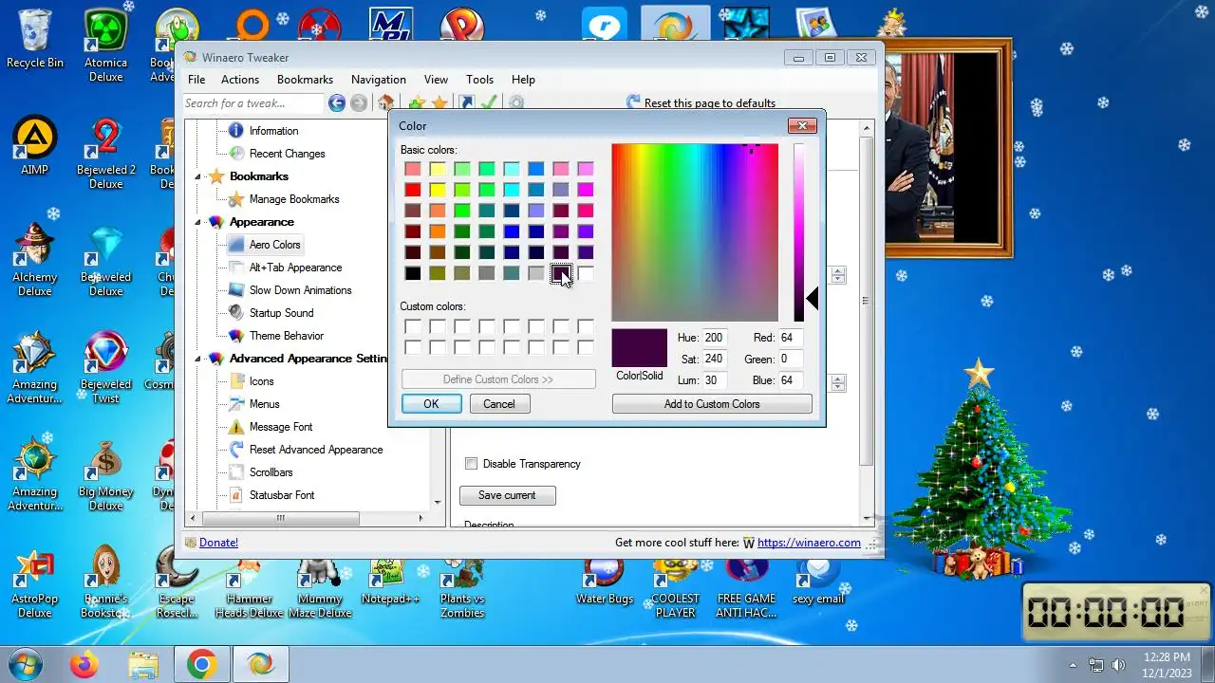Open the View menu
The height and width of the screenshot is (683, 1215).
436,80
